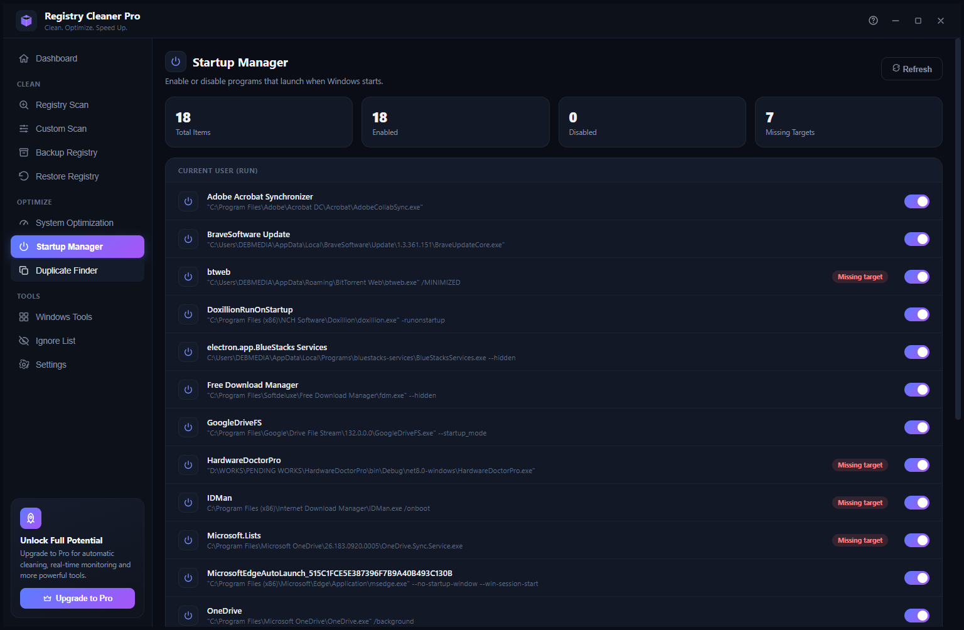Click power icon beside HardwareDoctorPro
964x630 pixels.
click(188, 465)
